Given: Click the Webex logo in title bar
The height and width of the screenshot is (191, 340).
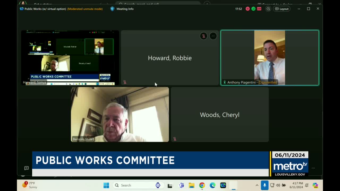Looking at the screenshot, I should pos(22,9).
